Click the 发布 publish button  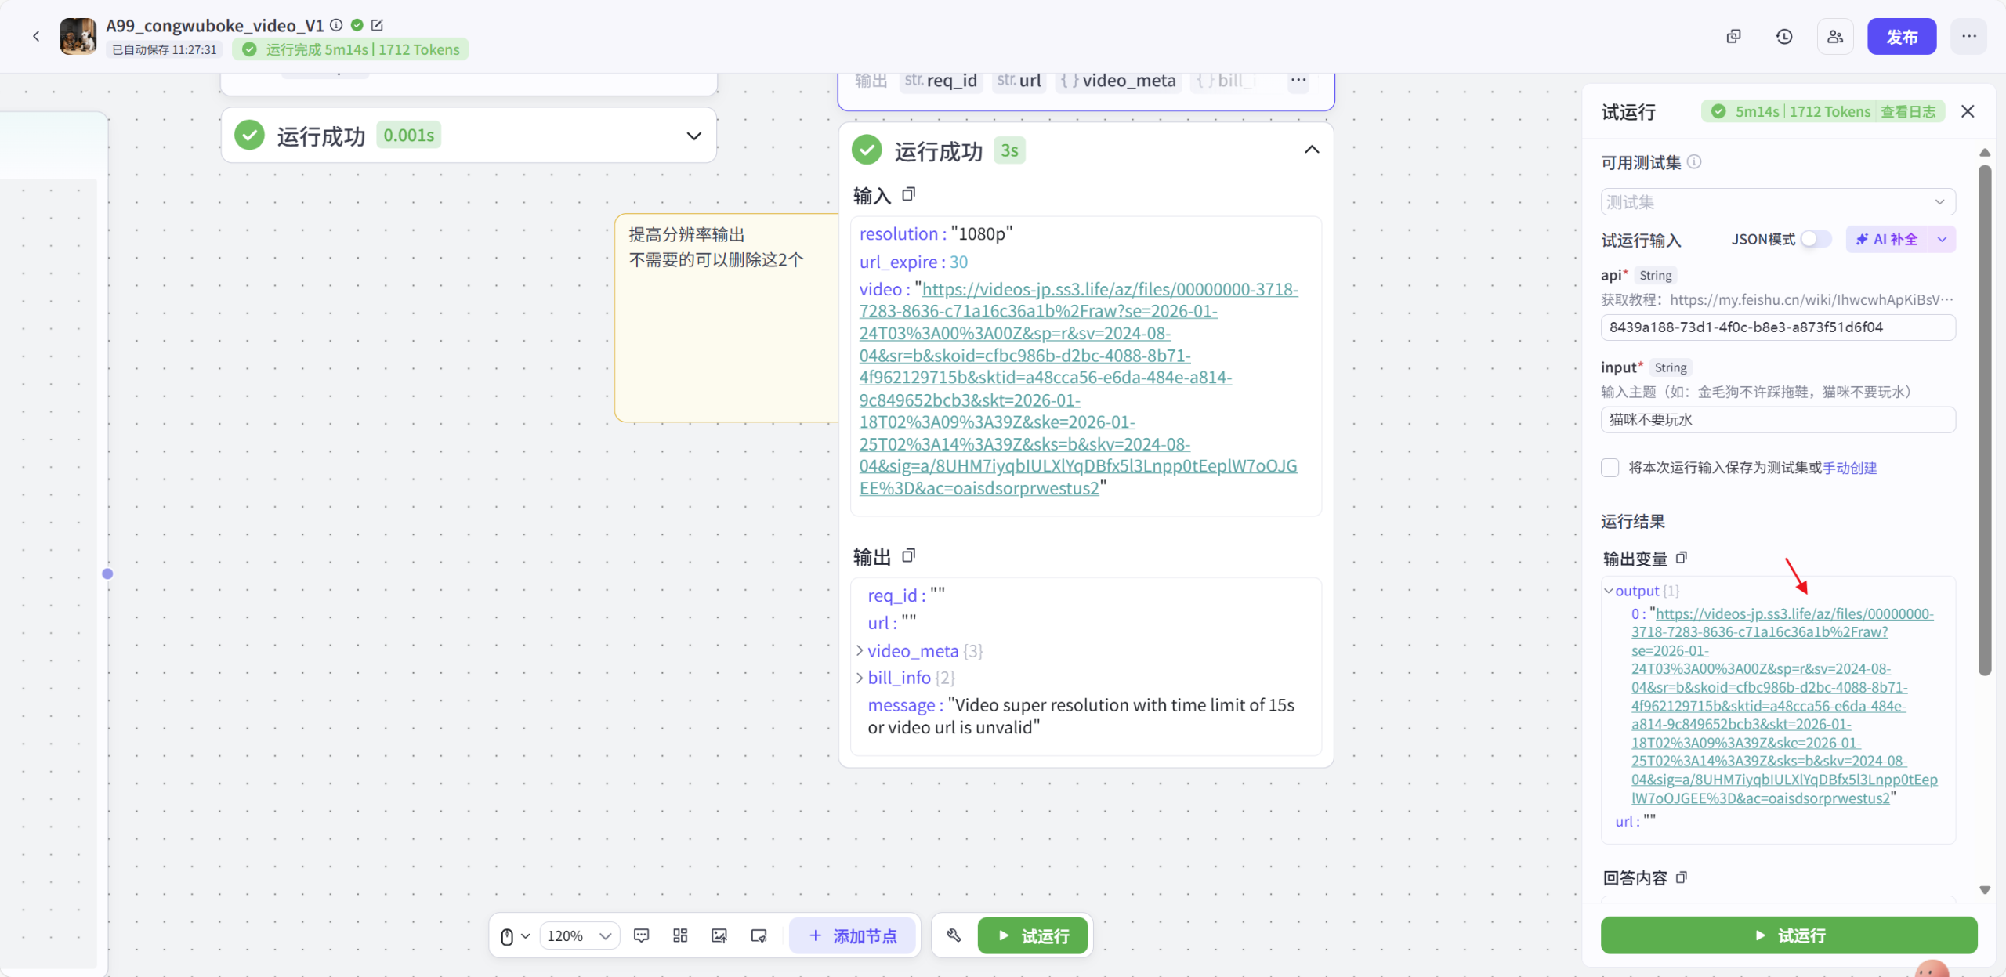pyautogui.click(x=1901, y=37)
